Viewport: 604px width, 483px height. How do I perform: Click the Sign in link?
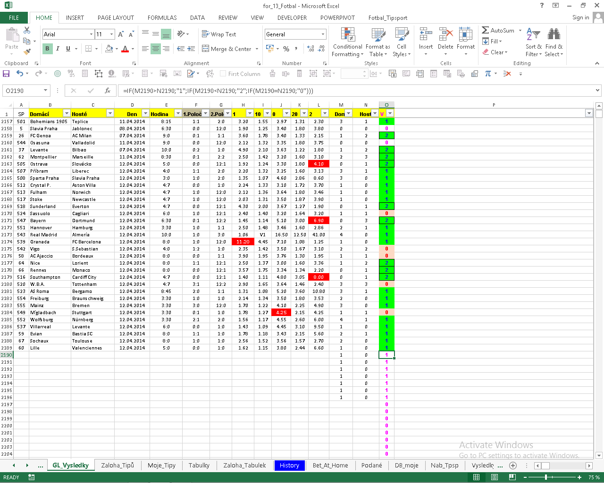coord(580,18)
